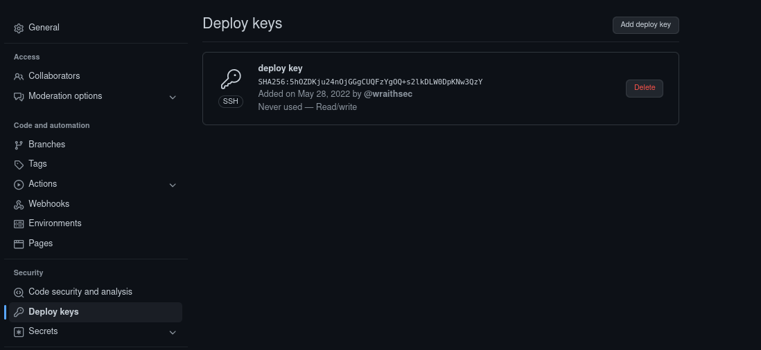Screen dimensions: 761x350
Task: Go to Code security and analysis
Action: pyautogui.click(x=80, y=292)
